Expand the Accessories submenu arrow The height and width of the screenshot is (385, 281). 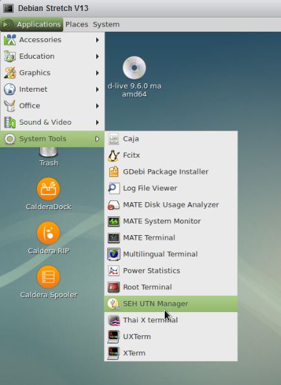point(98,40)
